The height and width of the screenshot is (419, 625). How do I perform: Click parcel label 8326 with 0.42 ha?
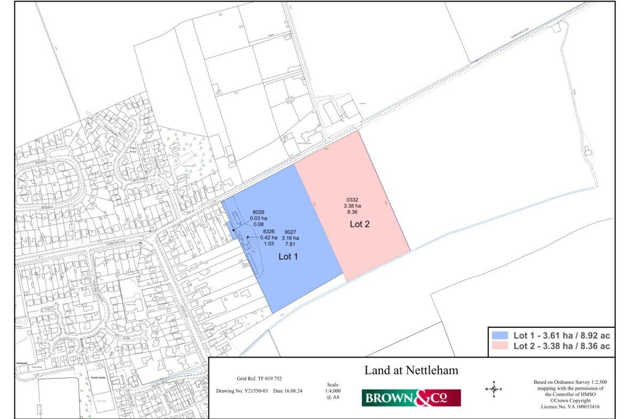click(269, 238)
